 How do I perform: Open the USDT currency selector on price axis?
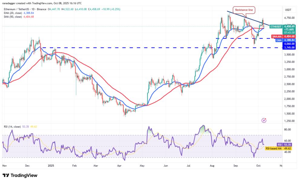(287, 10)
